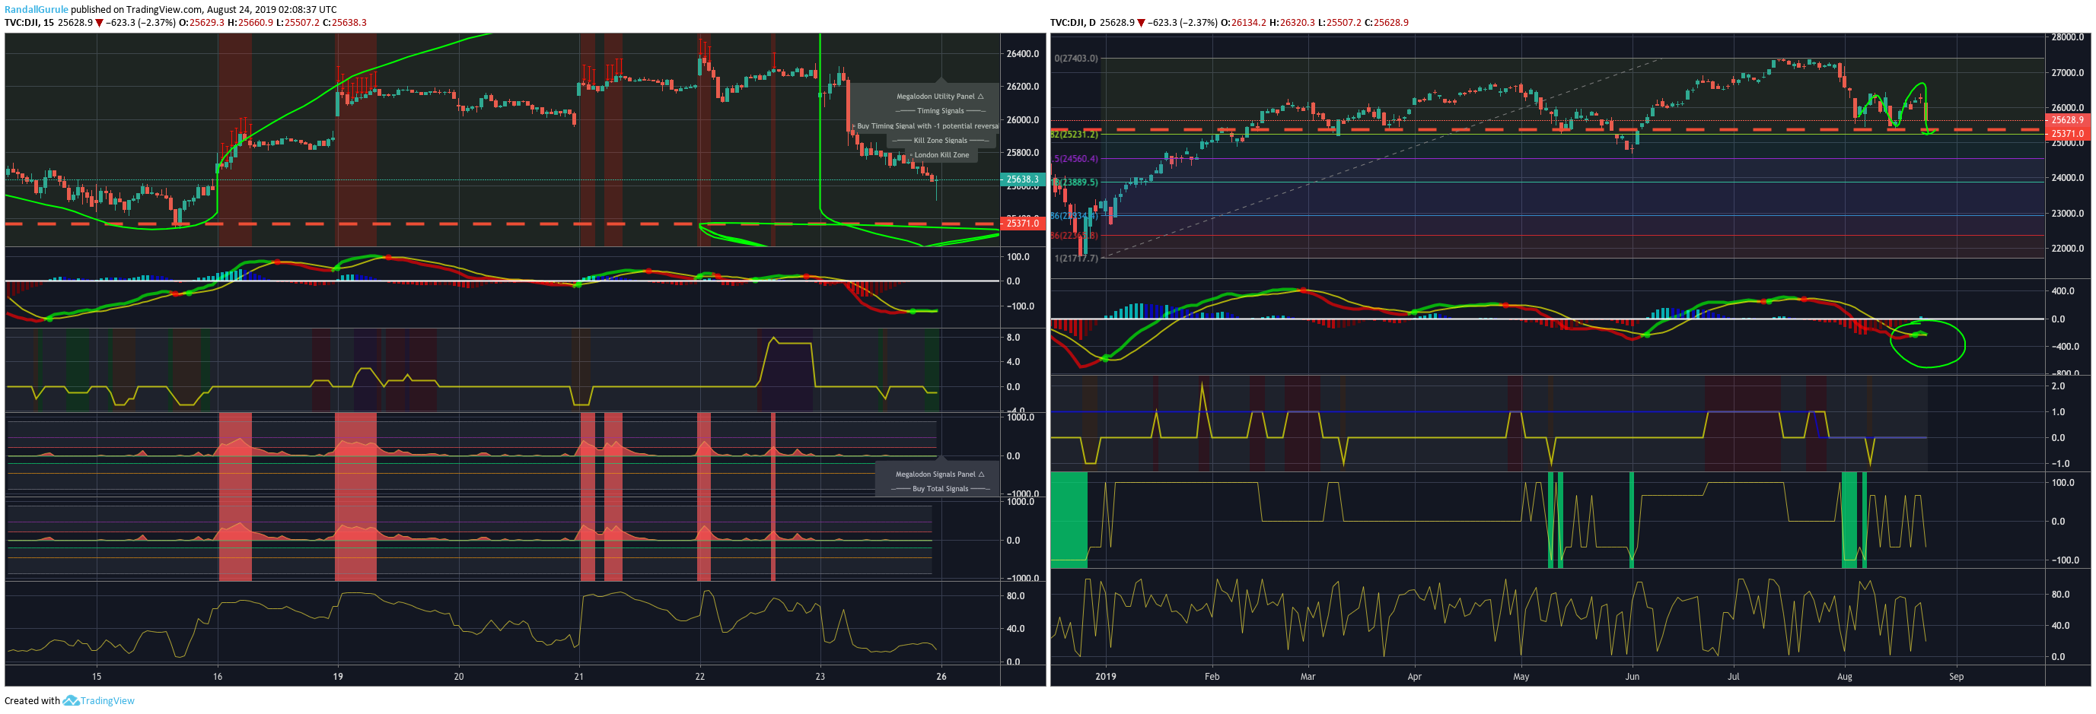Click the purple .5(24560.4) Fibonacci label

[1075, 159]
